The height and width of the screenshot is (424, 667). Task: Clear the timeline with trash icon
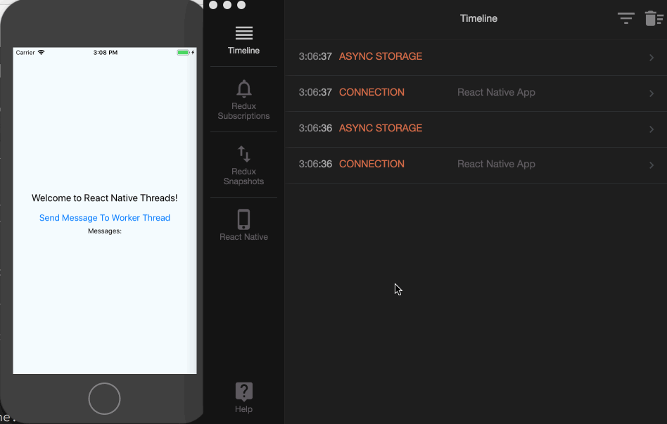coord(654,18)
